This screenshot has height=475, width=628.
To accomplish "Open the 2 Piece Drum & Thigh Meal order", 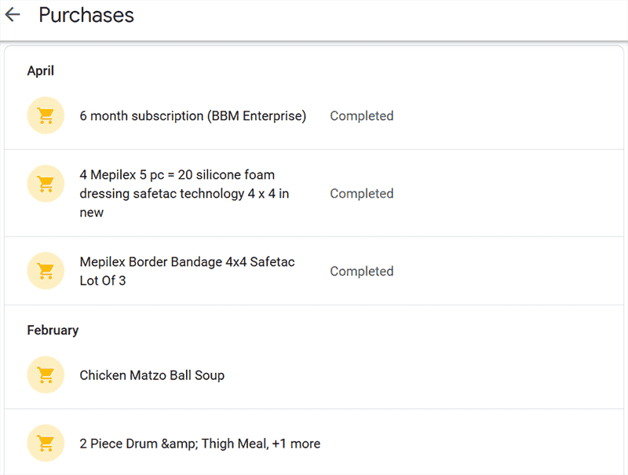I will 173,444.
